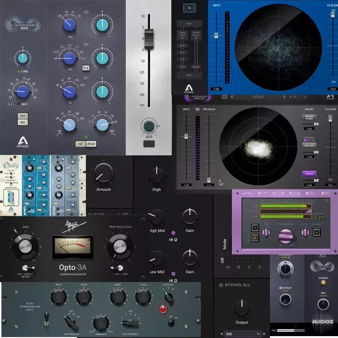Screen dimensions: 338x338
Task: Click the silver channel fader cap
Action: (149, 39)
